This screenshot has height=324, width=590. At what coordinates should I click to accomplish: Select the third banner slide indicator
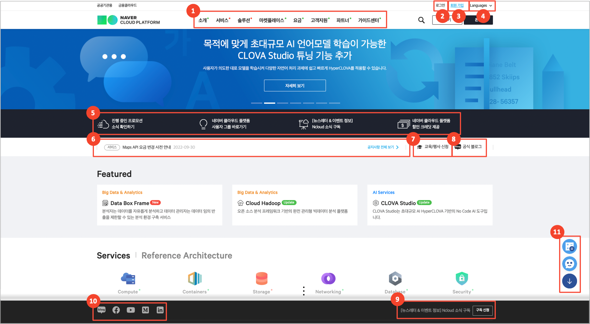tap(282, 103)
